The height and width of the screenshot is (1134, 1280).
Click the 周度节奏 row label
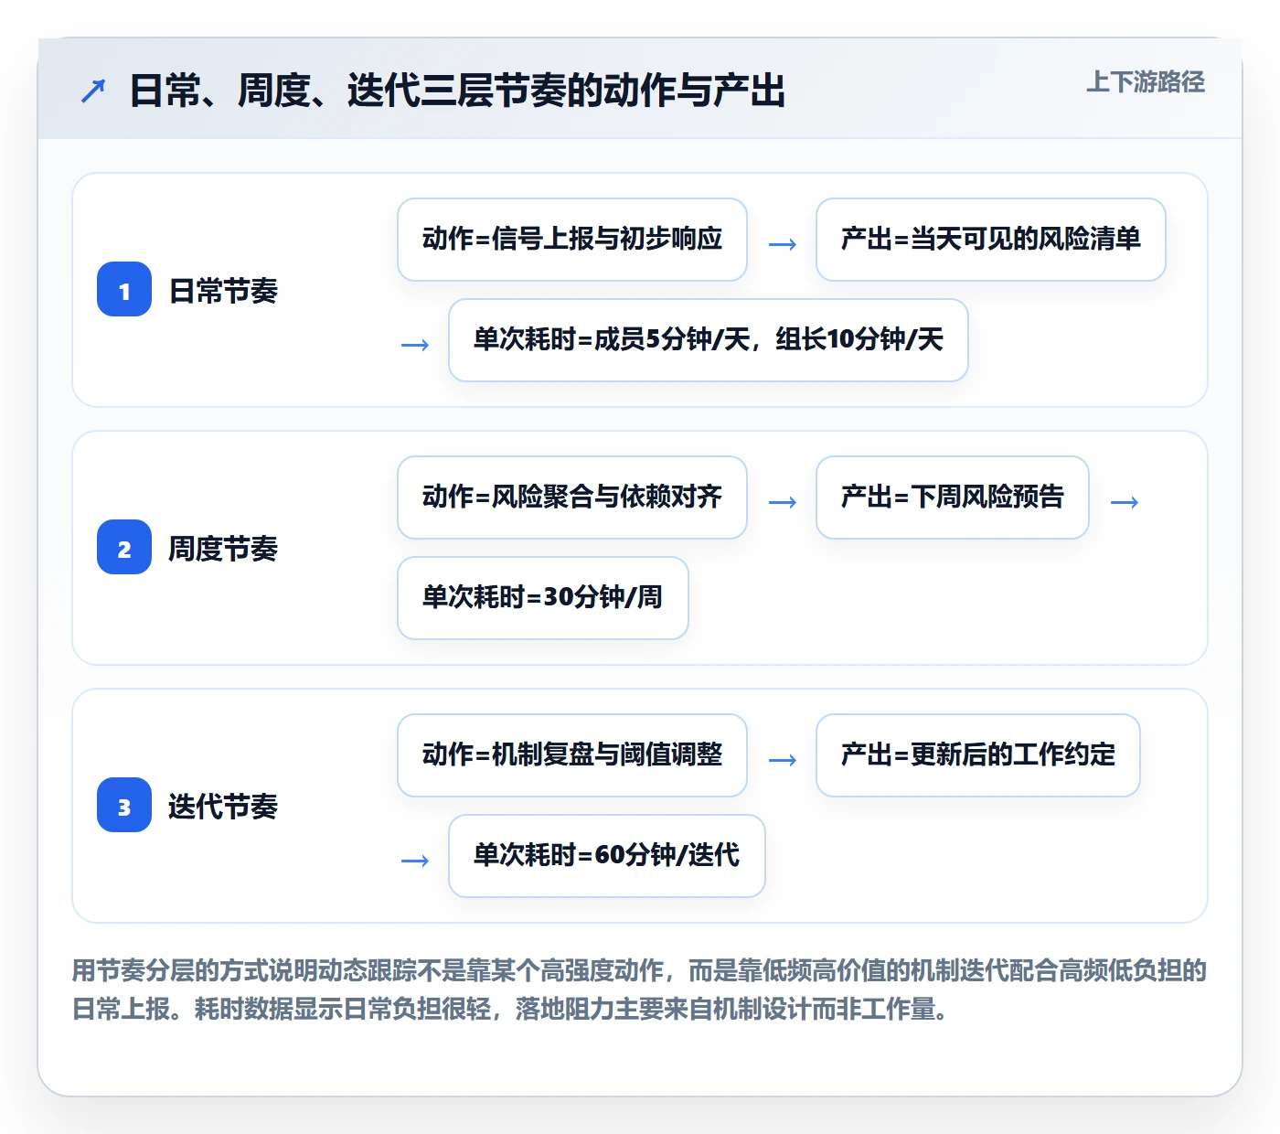[223, 549]
